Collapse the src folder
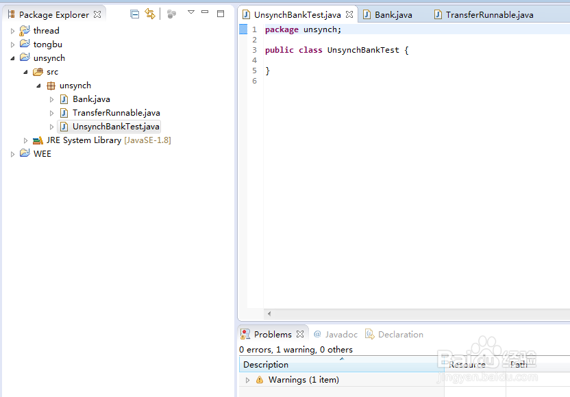 [x=25, y=72]
